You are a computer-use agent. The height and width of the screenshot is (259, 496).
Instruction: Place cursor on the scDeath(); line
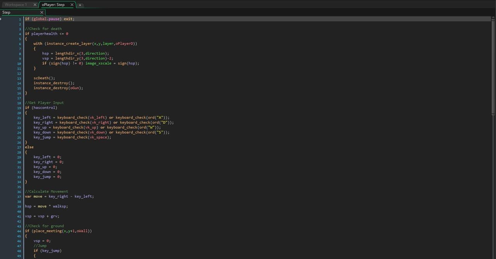pyautogui.click(x=44, y=78)
